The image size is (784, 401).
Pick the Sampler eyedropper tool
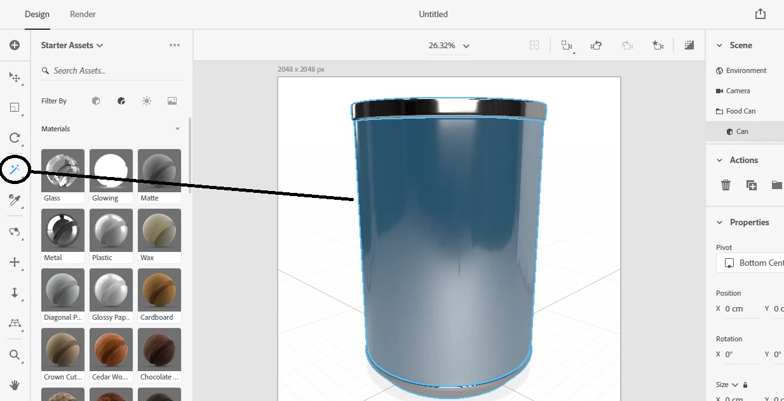pyautogui.click(x=15, y=201)
